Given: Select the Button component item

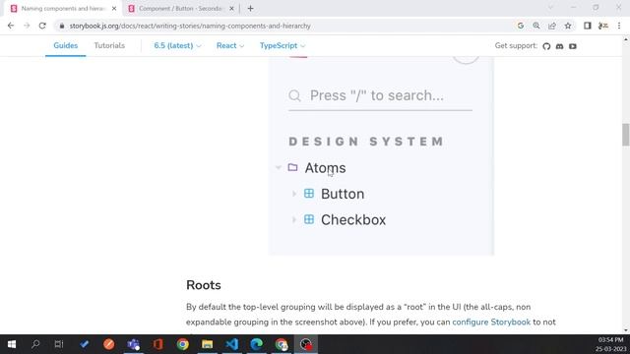Looking at the screenshot, I should click(x=343, y=194).
